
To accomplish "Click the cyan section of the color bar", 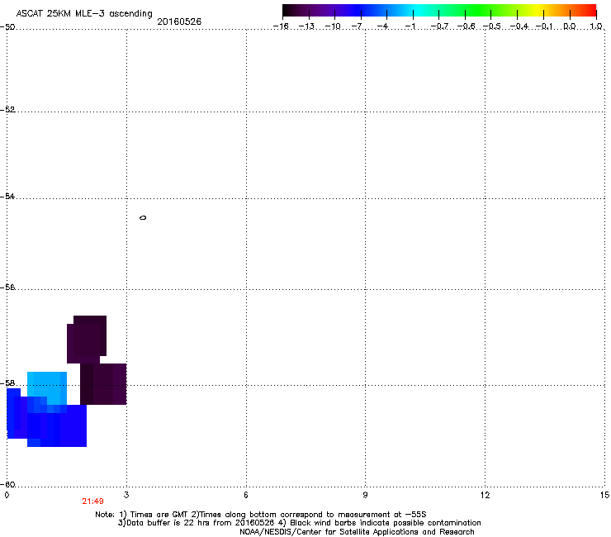I will (x=417, y=11).
